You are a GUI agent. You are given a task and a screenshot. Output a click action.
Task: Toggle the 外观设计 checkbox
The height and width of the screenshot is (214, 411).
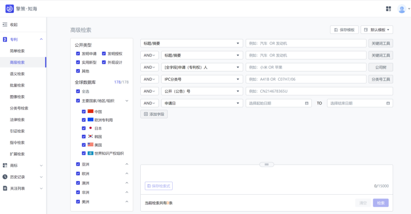pos(104,62)
